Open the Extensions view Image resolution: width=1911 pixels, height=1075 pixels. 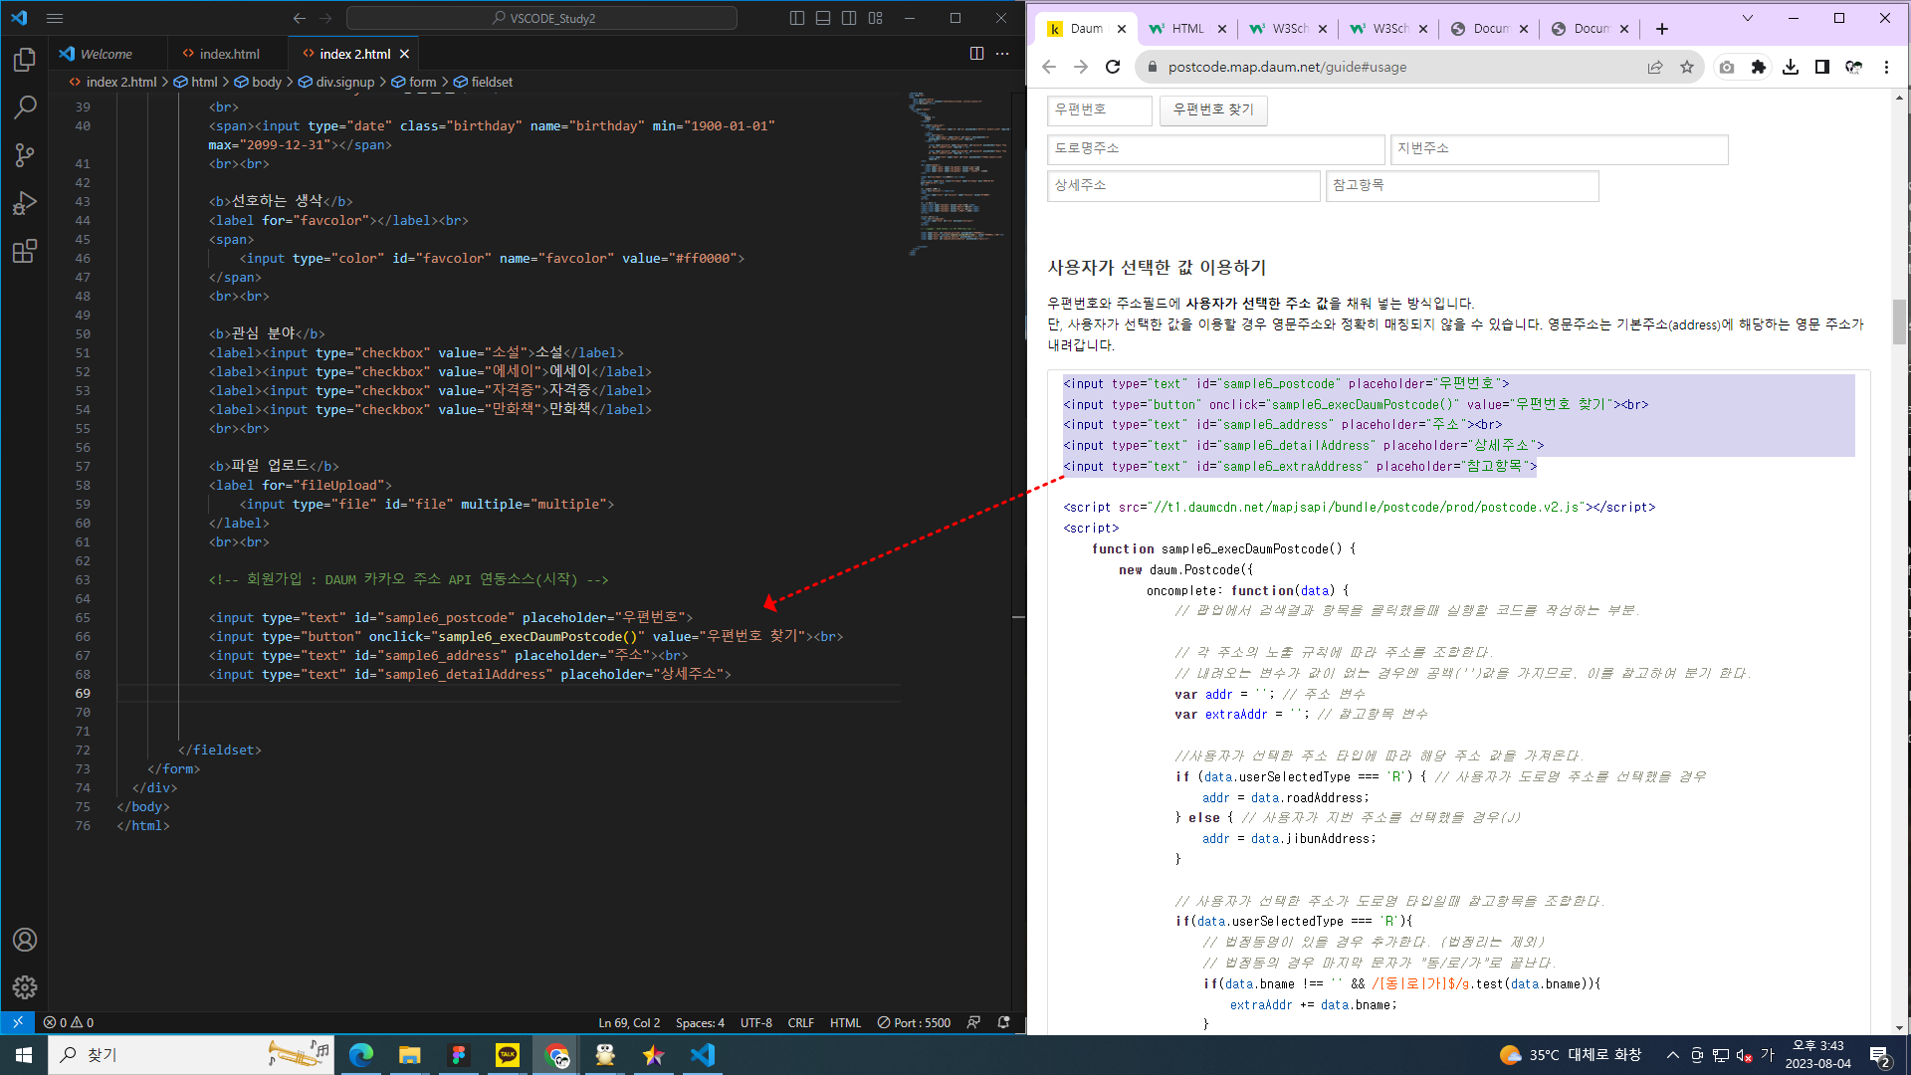click(25, 251)
